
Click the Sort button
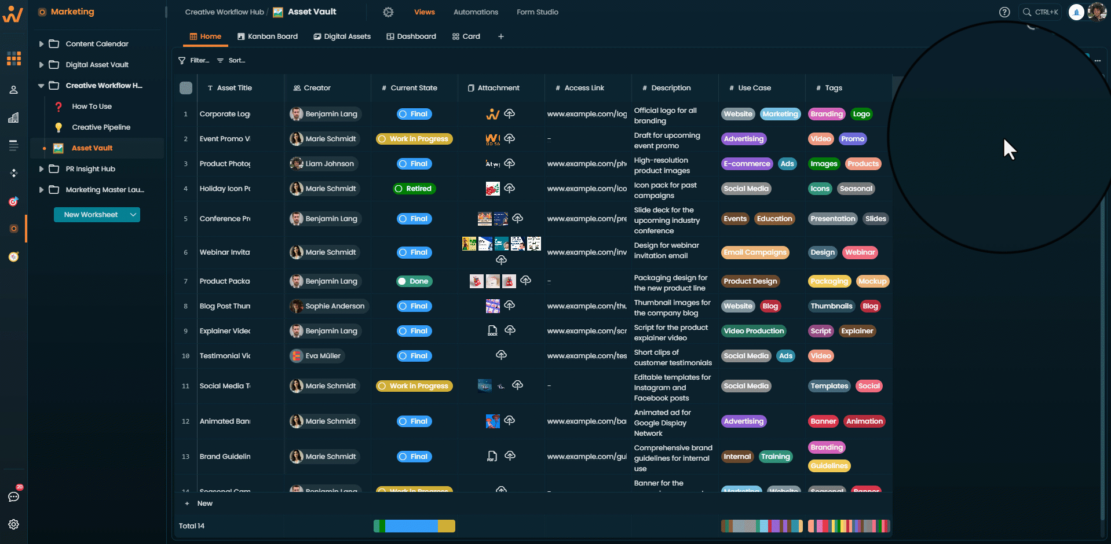pos(231,60)
